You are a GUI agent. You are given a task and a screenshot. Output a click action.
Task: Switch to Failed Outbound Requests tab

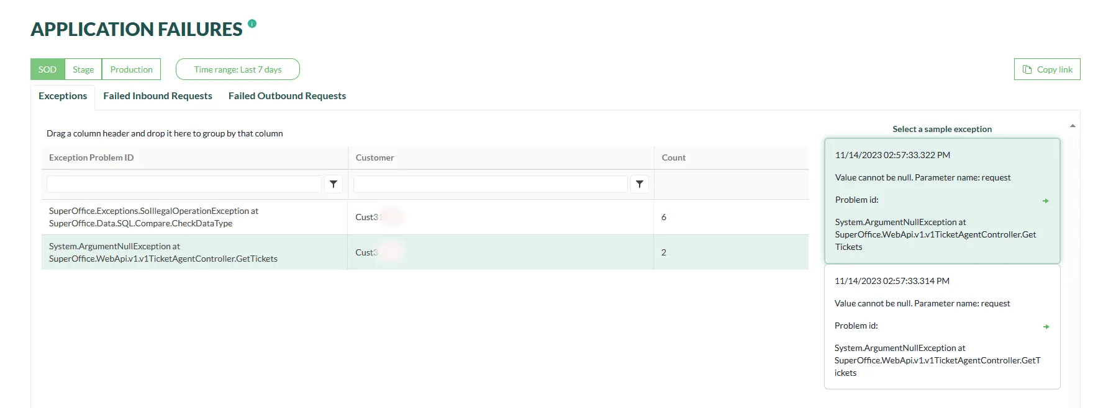click(x=287, y=96)
